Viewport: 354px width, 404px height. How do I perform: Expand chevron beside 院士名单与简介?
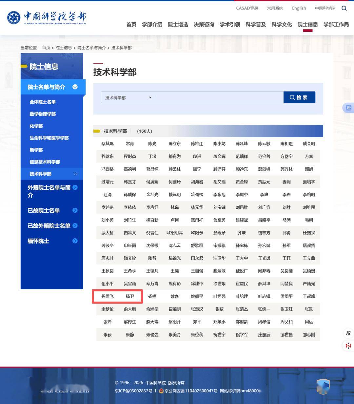(75, 87)
